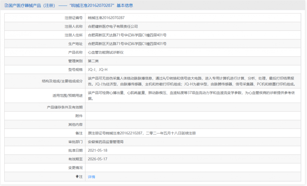Image resolution: width=307 pixels, height=186 pixels.
Task: Click the 有效期至 label
Action: 75,159
